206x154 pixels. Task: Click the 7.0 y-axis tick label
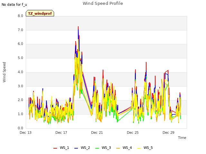[21, 30]
